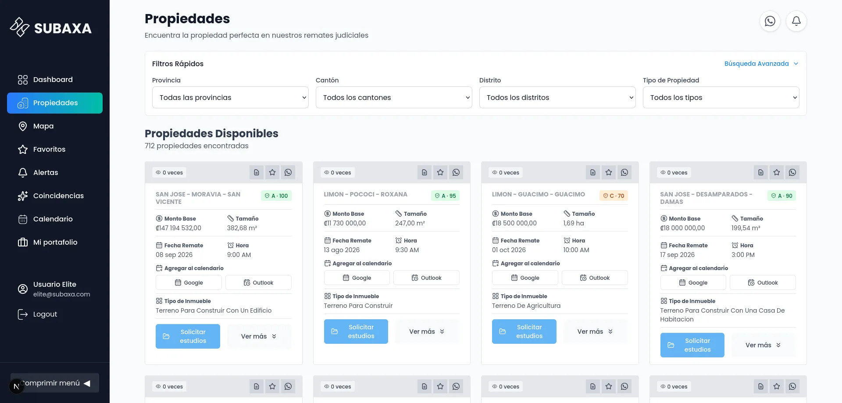
Task: Click the SUBAXA logo in the sidebar
Action: 51,28
